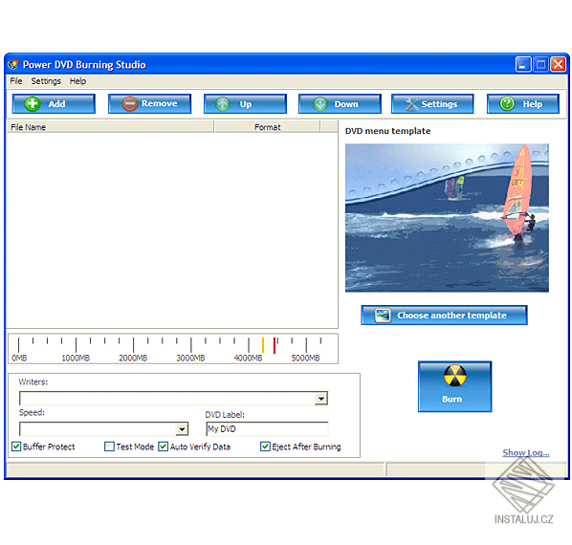Enable the Test Mode checkbox
Image resolution: width=572 pixels, height=545 pixels.
109,447
